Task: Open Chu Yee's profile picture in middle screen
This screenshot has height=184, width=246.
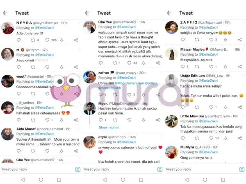Action: pos(89,27)
